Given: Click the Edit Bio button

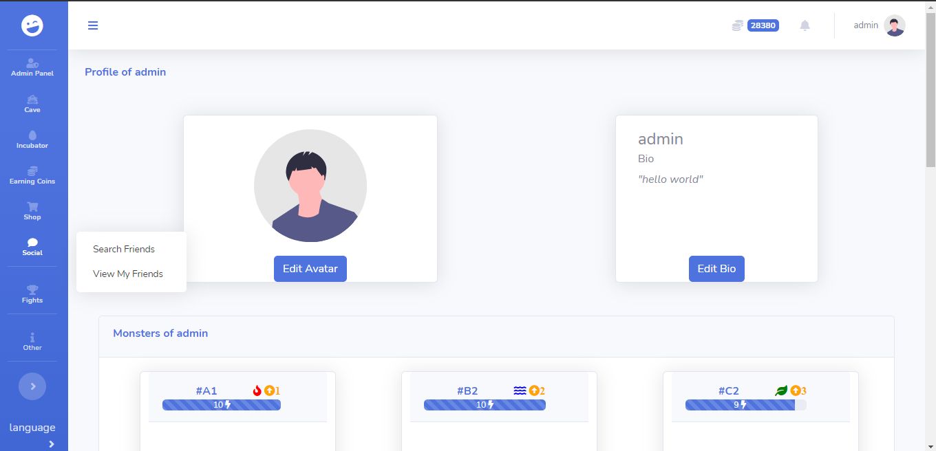Looking at the screenshot, I should (716, 269).
